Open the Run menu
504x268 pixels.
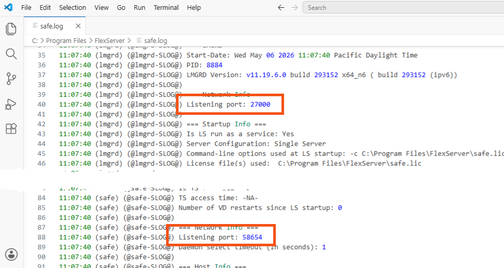[140, 7]
